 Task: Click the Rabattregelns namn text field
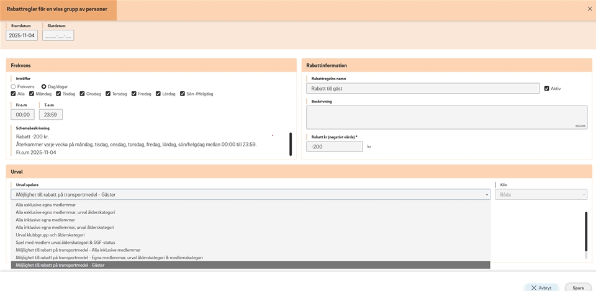click(x=423, y=89)
